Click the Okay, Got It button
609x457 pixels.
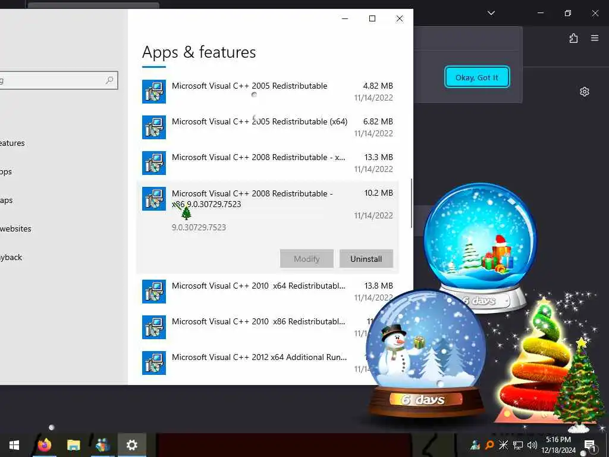pyautogui.click(x=476, y=77)
